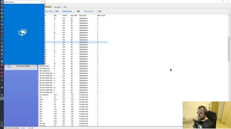Minimize the Quick Assist window
231x129 pixels.
click(30, 2)
